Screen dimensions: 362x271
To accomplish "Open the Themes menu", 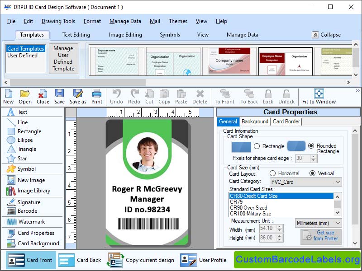I will pos(177,21).
